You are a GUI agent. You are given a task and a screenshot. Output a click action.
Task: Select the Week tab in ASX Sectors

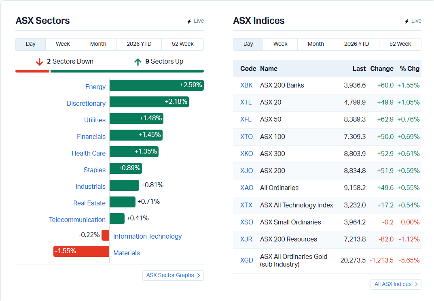tap(63, 44)
